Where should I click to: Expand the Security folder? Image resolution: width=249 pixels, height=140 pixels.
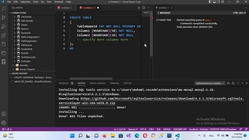point(13,65)
